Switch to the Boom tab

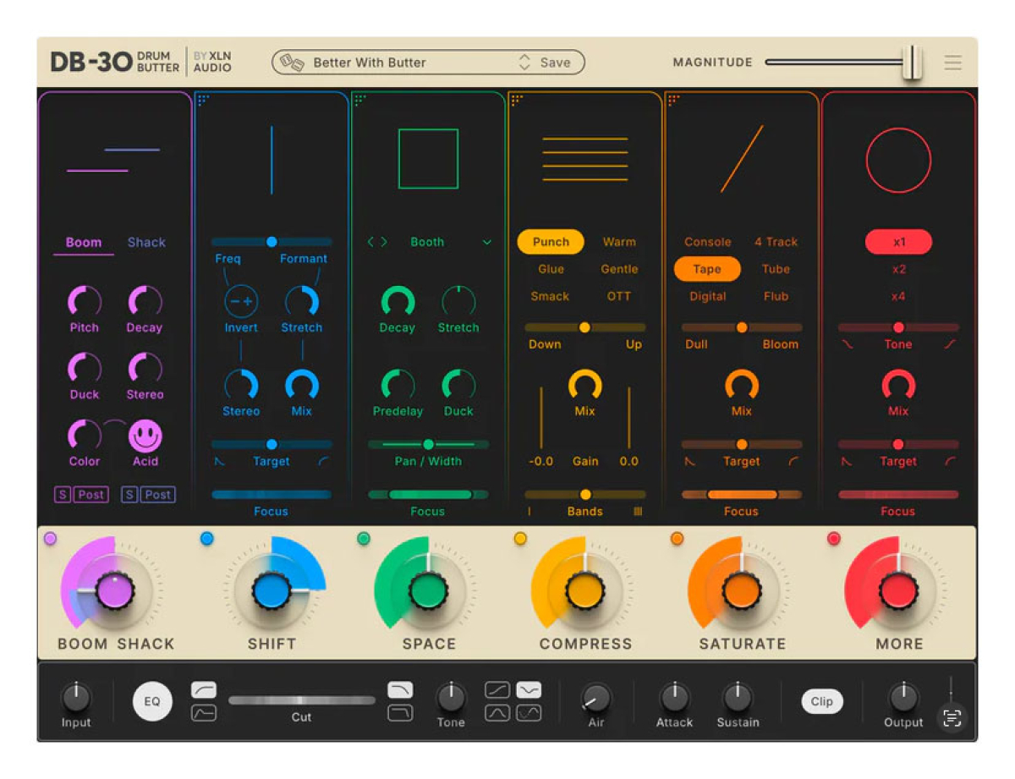(84, 243)
